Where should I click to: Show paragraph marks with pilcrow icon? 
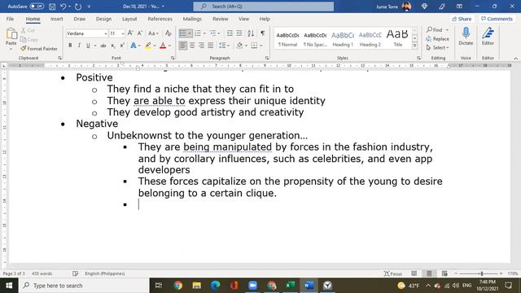click(263, 33)
